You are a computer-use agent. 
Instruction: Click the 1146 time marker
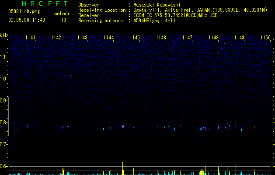(x=161, y=38)
